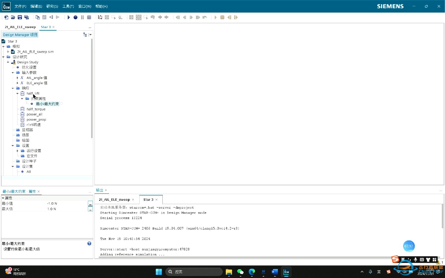Save the project with the disk icon
This screenshot has height=278, width=445.
[20, 17]
